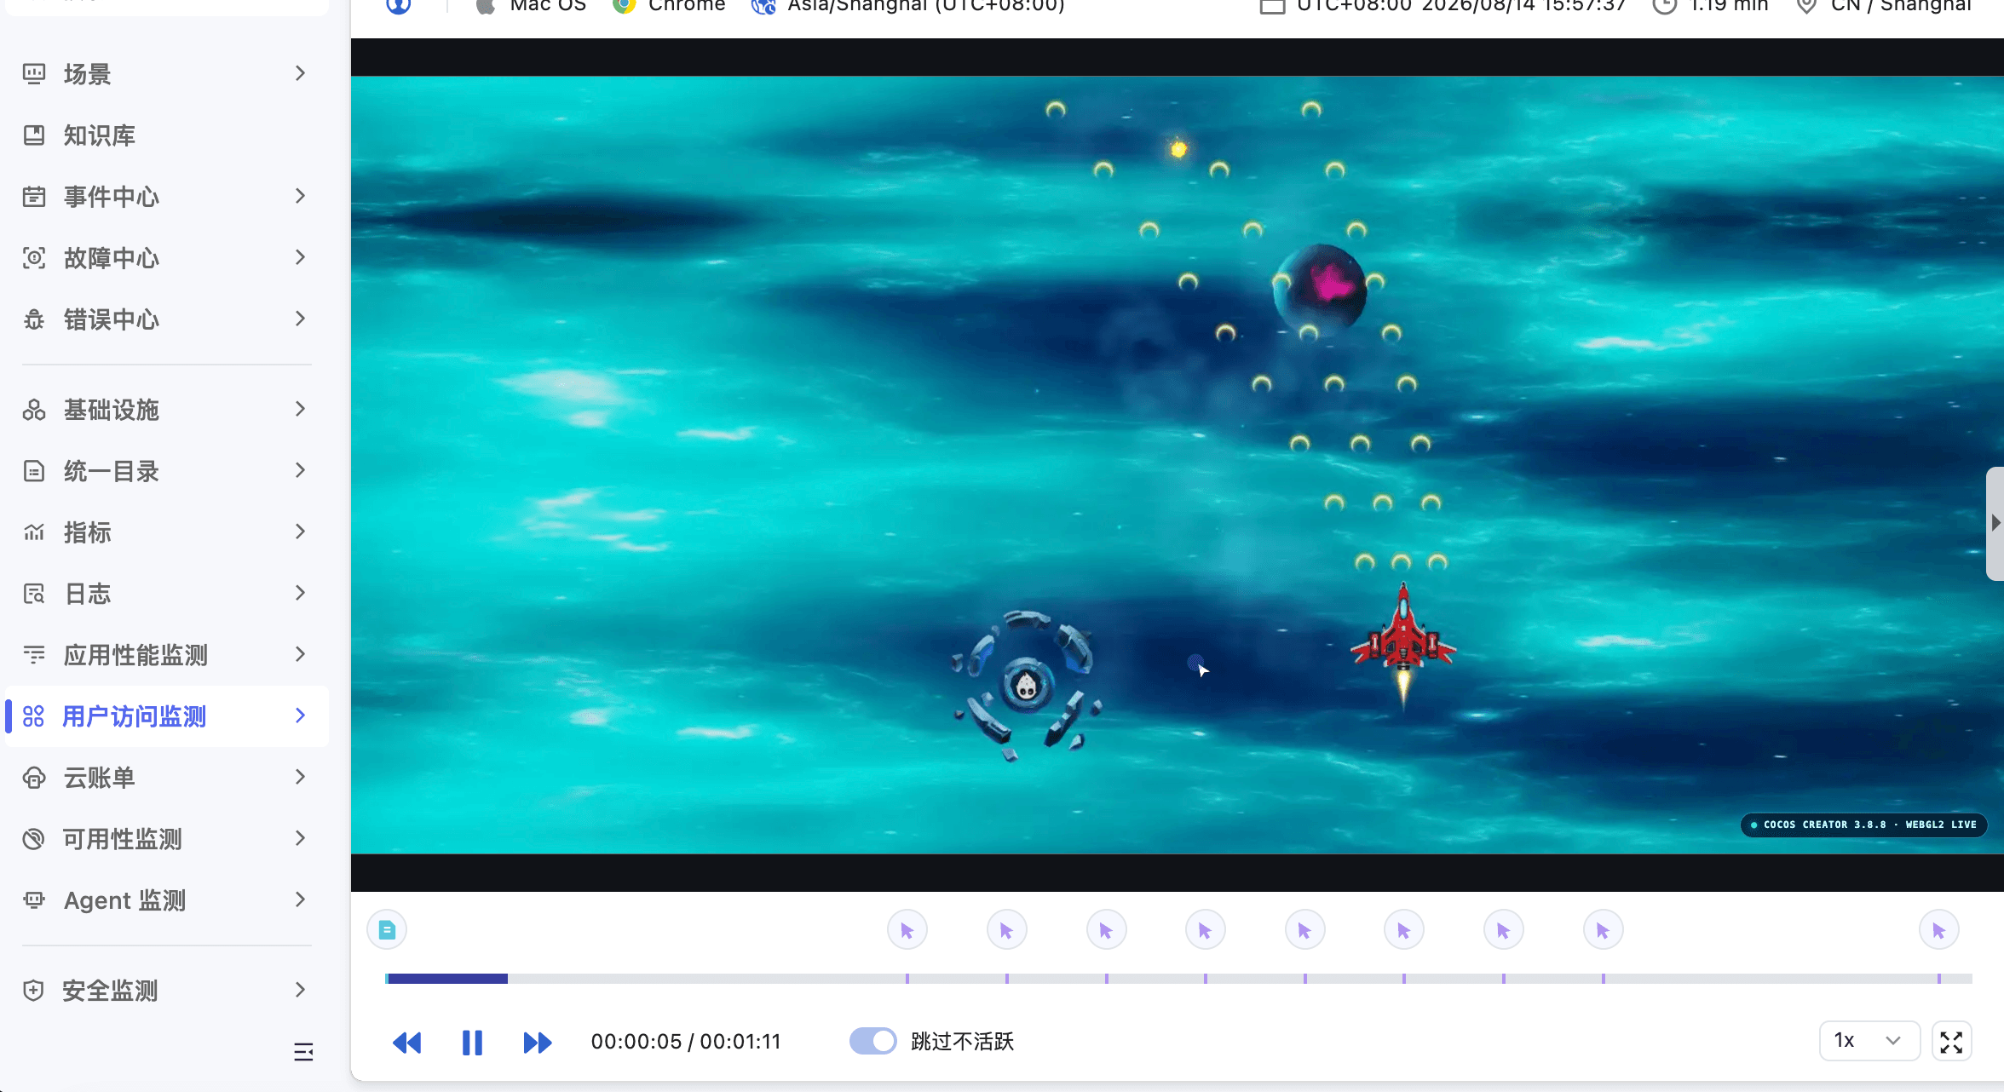Go to the 基础设施 menu label

[112, 410]
